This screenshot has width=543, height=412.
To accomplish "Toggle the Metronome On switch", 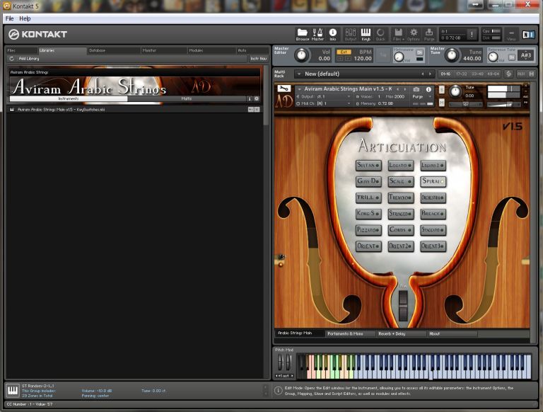I will (x=419, y=52).
